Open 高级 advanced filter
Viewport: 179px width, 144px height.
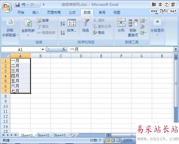(98, 32)
